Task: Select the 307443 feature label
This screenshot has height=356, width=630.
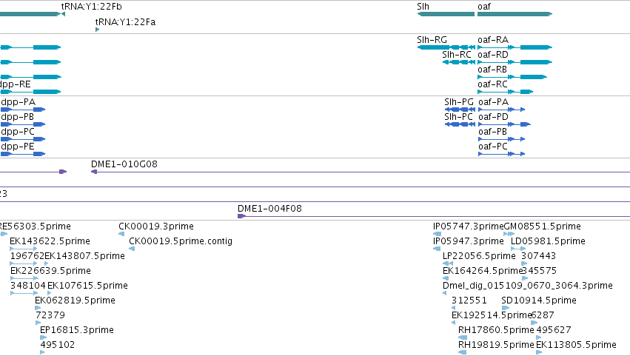Action: point(538,256)
